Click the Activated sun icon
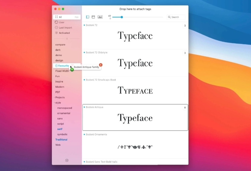 (56, 33)
